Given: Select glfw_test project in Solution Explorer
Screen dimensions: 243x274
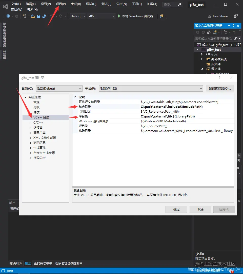Looking at the screenshot, I should click(214, 50).
